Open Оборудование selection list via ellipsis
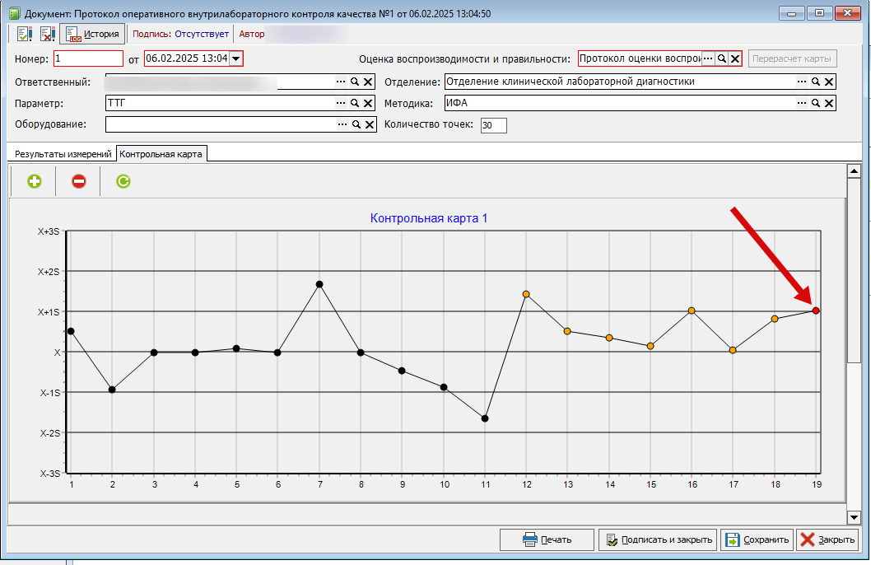871x565 pixels. tap(342, 124)
